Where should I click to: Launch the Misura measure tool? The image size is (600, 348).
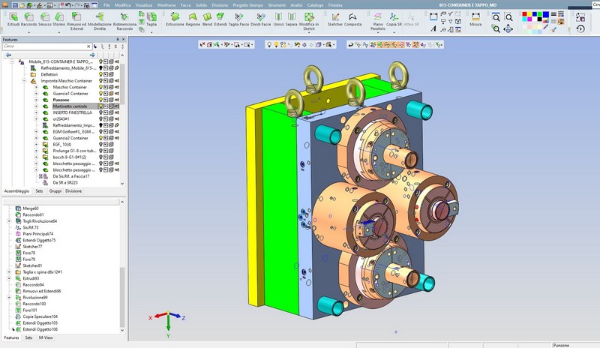(475, 18)
